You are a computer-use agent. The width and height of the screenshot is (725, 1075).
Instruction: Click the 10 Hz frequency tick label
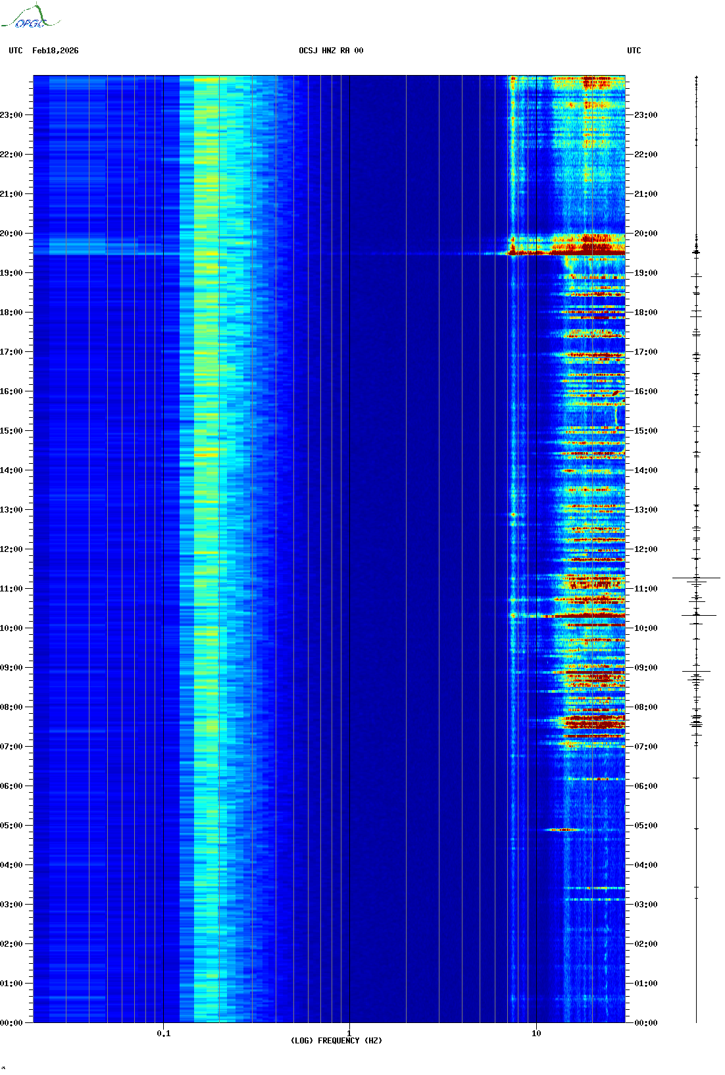click(x=536, y=1034)
